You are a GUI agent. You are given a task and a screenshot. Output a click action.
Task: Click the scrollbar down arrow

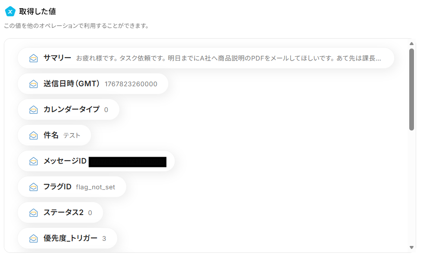click(x=411, y=247)
